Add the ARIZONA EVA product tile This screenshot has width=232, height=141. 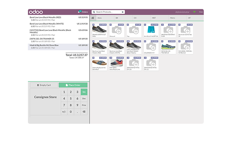[168, 30]
